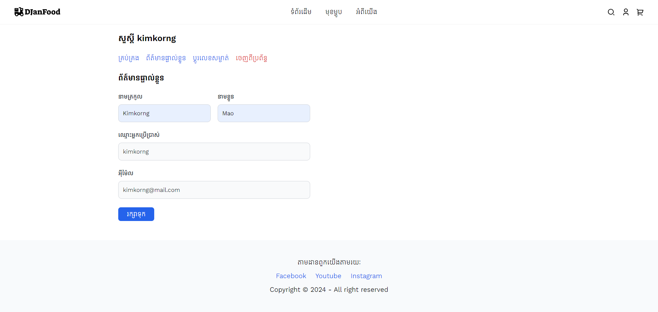Click the username field showing kimkorng
Screen dimensions: 658x312
pos(214,152)
